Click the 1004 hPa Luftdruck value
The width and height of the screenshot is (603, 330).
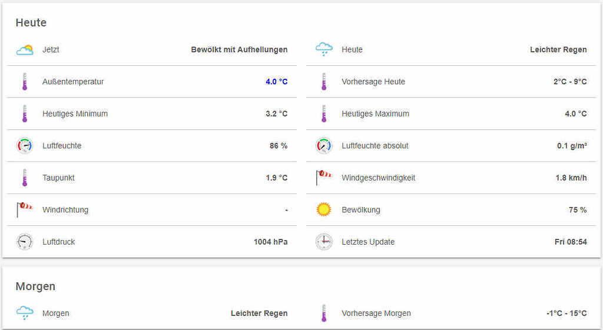pos(270,242)
